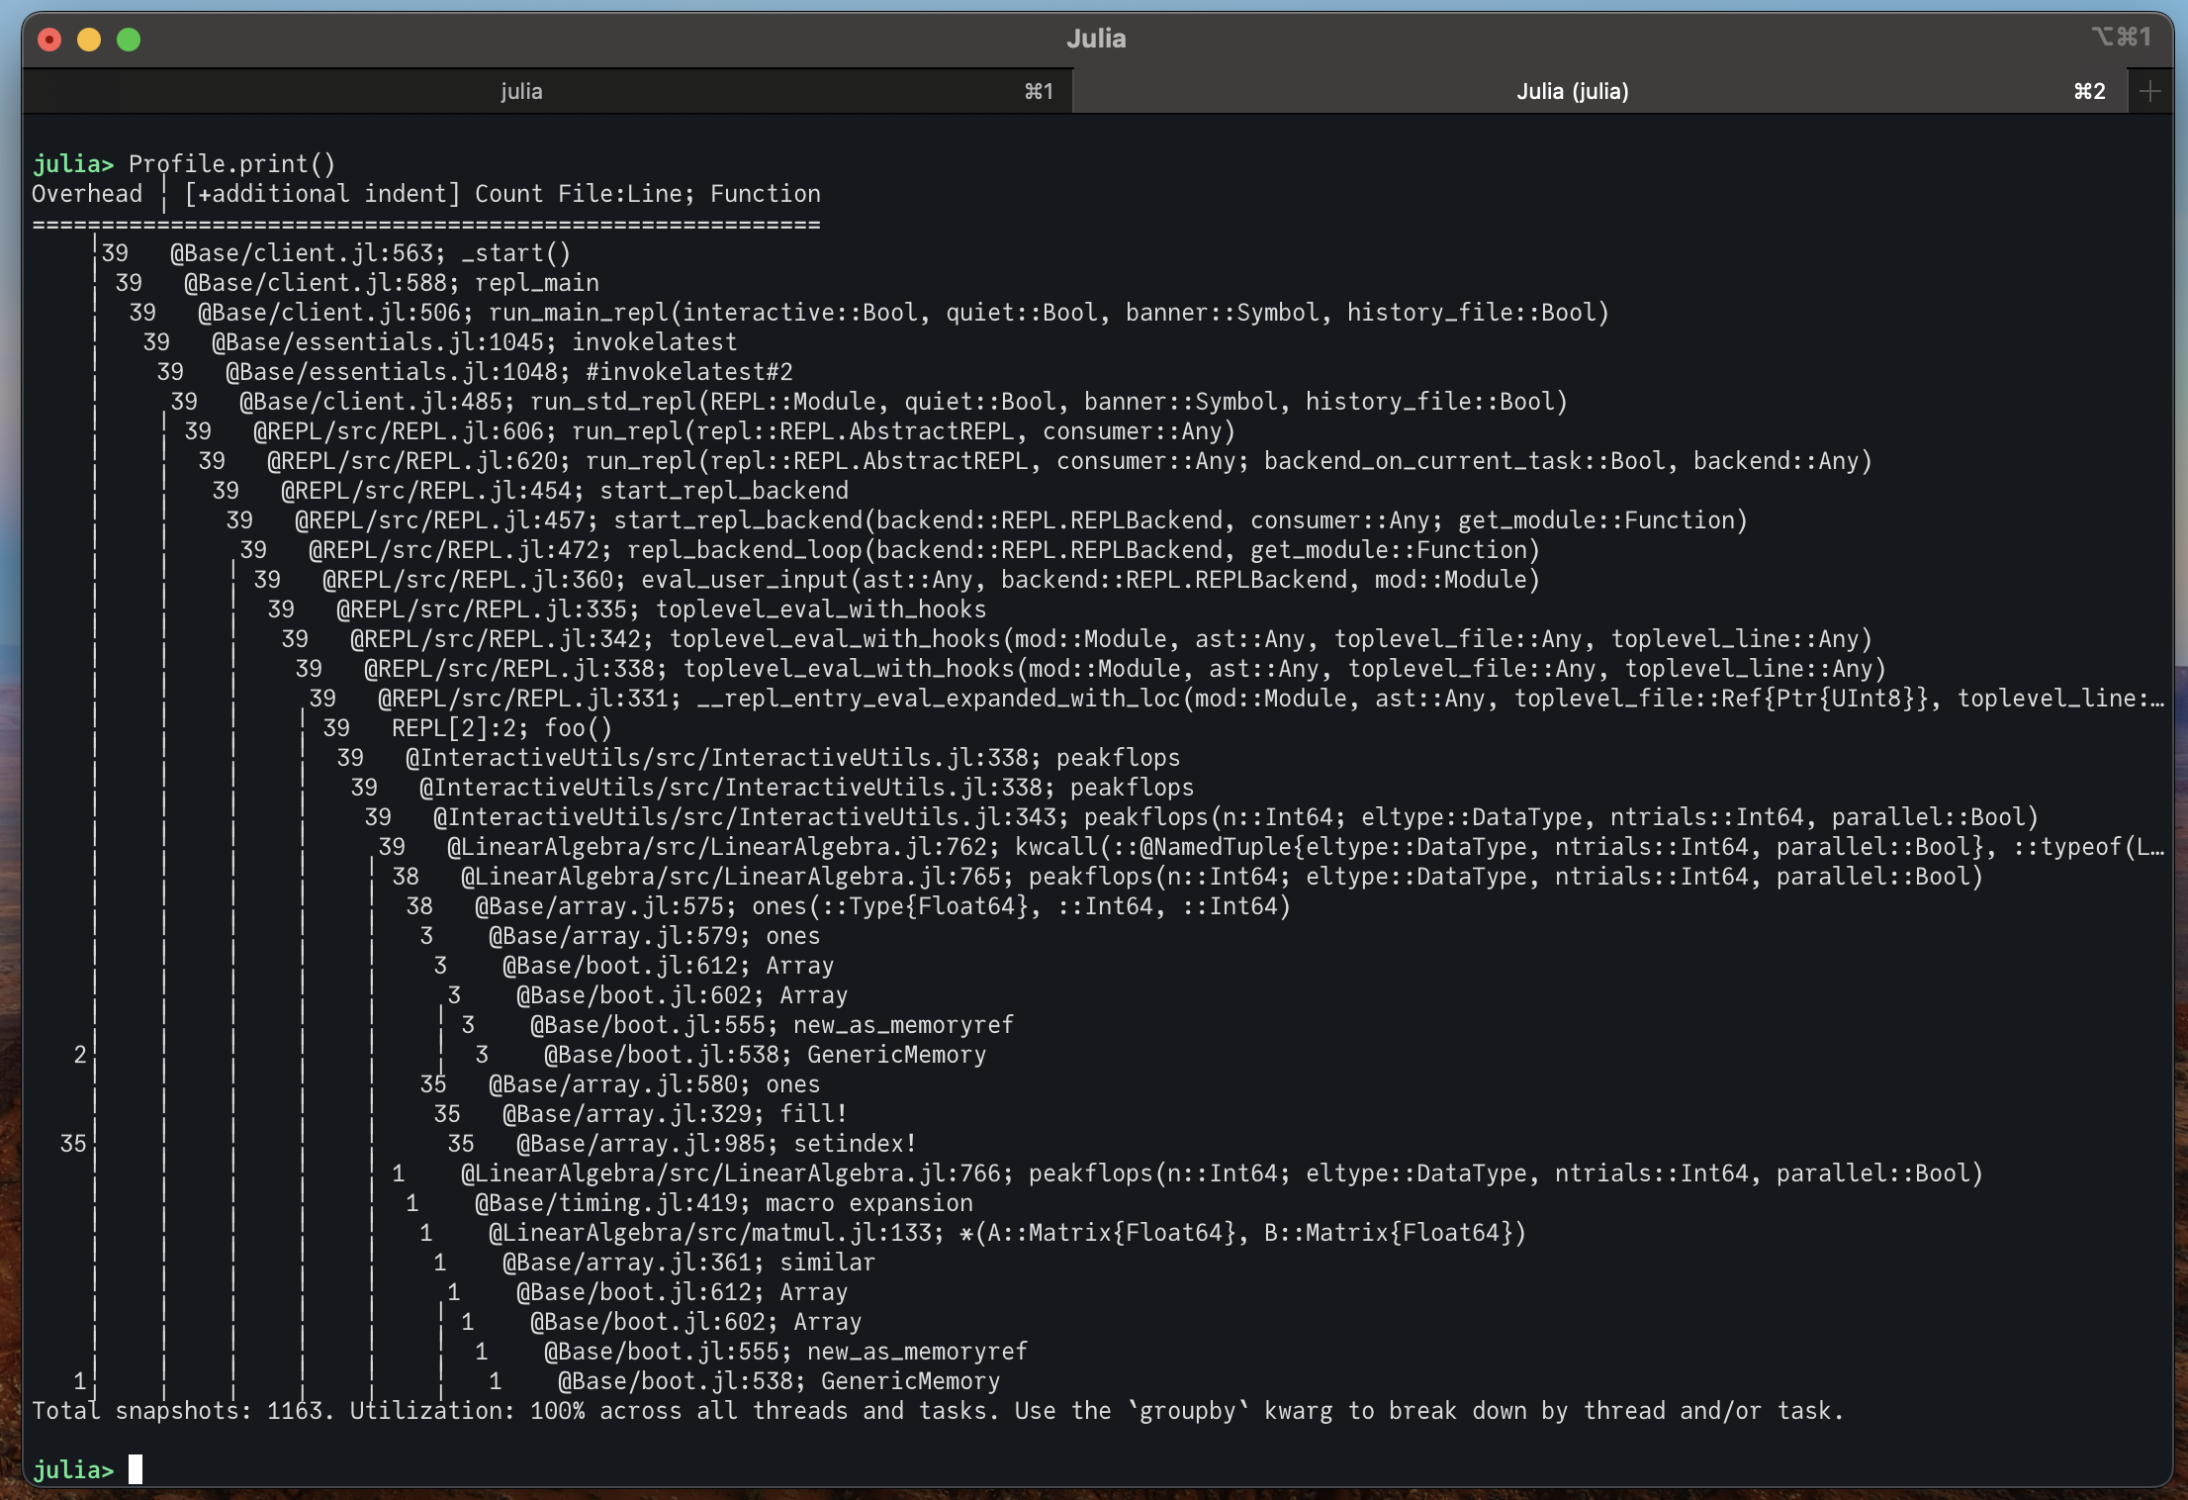Click the Julia window title text
The image size is (2188, 1500).
[x=1096, y=39]
